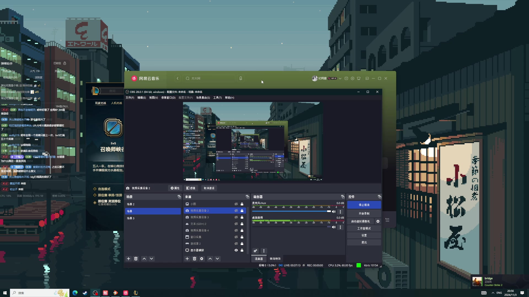Toggle visibility of 视频采集设备 4 source
The image size is (529, 297).
tap(236, 230)
